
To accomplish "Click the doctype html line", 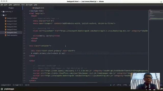I will coord(36,11).
